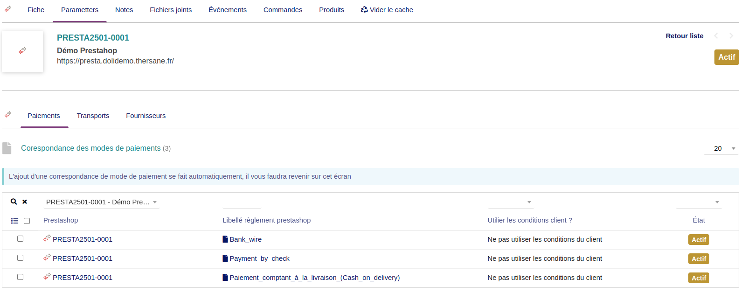Click the file icon beside Bank_wire
Screen dimensions: 748x307
[x=225, y=239]
